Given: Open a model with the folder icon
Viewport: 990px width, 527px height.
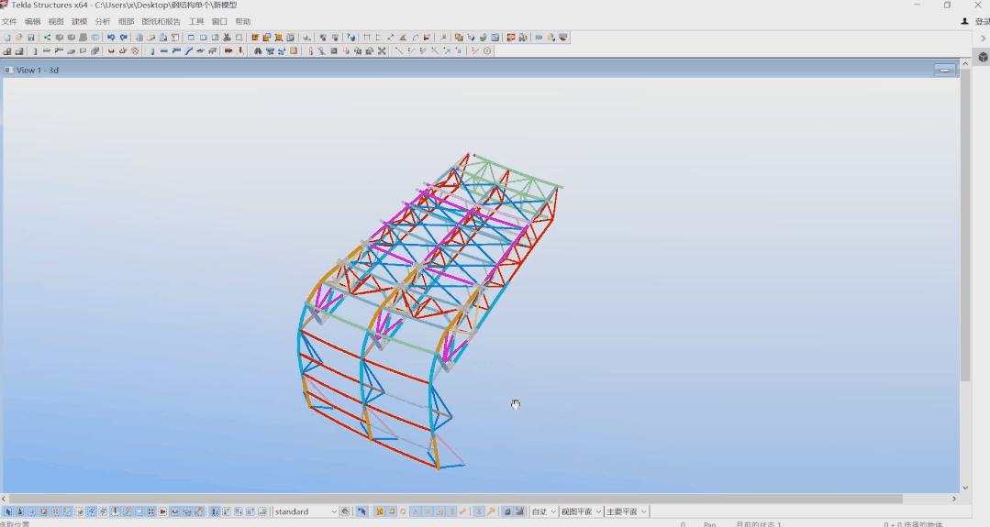Looking at the screenshot, I should [19, 38].
